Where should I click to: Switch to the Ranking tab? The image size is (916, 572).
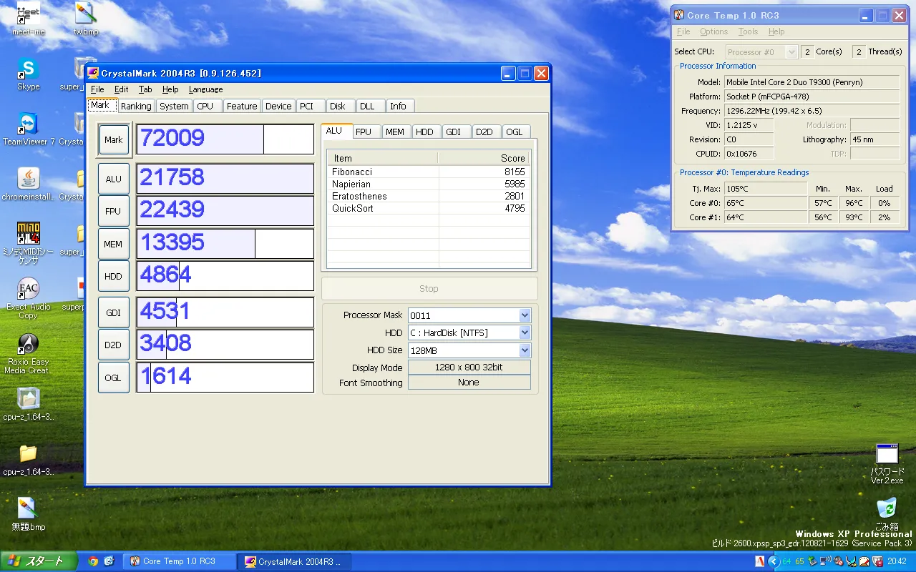coord(136,106)
